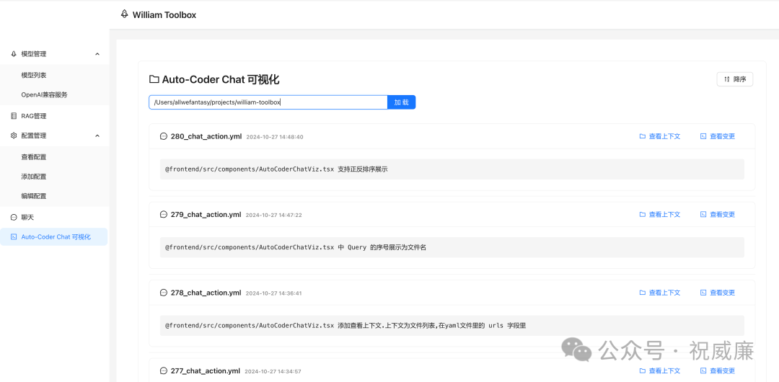779x382 pixels.
Task: Click folder icon of 查看上下文 for 280_chat_action.yml
Action: 643,136
